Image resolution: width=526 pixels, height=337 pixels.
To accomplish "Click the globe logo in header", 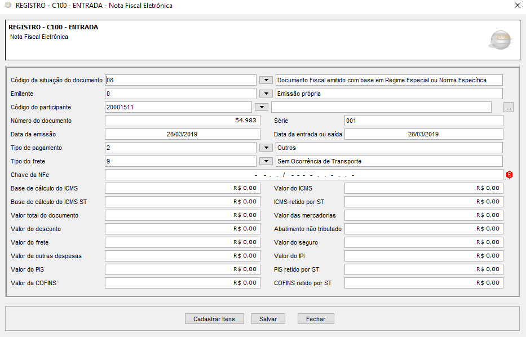I will point(500,39).
